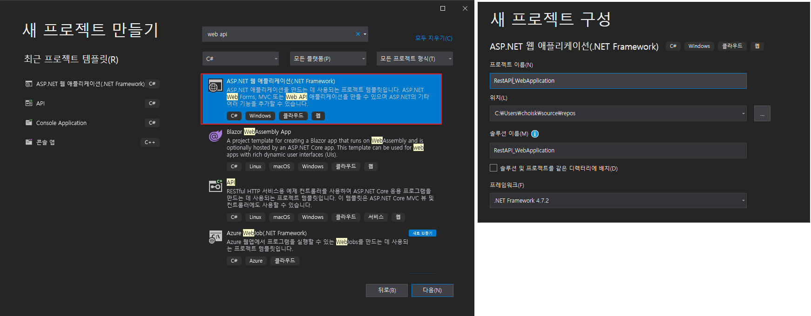Click the browse location … button
Viewport: 811px width, 316px height.
click(762, 113)
